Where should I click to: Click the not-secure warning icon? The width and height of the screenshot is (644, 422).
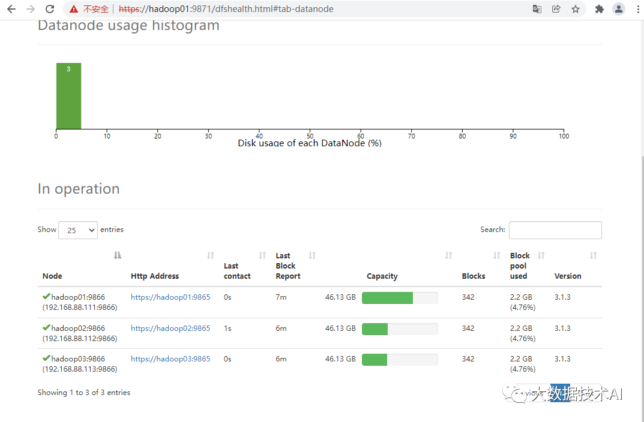click(x=74, y=9)
